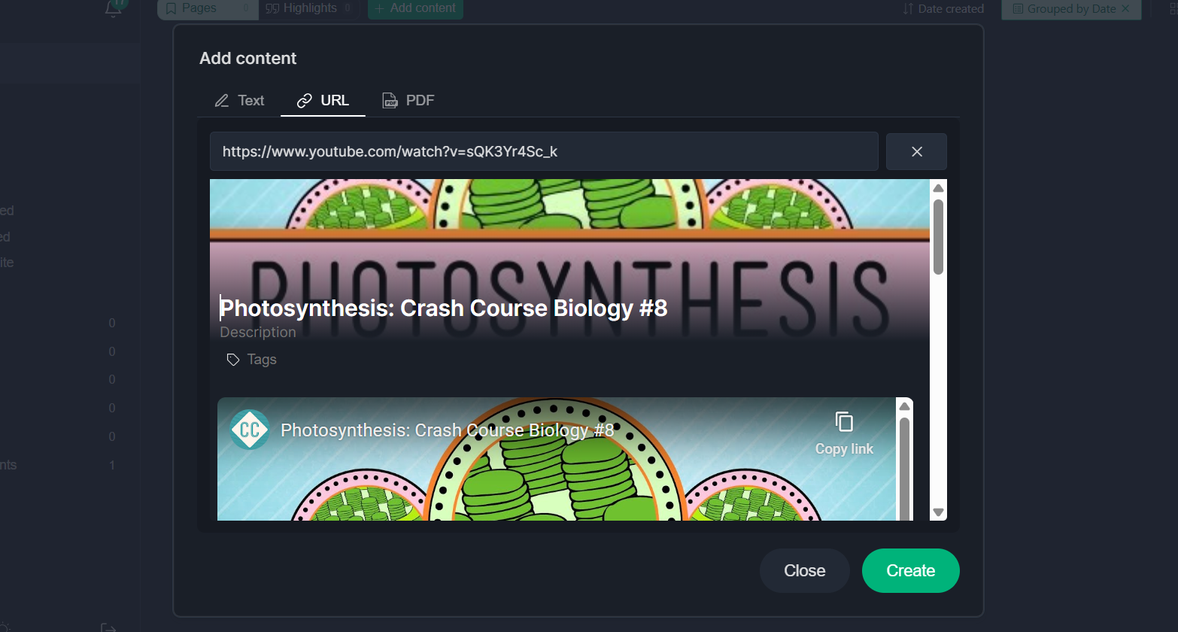The height and width of the screenshot is (632, 1178).
Task: Open the Date created sort dropdown
Action: tap(943, 9)
